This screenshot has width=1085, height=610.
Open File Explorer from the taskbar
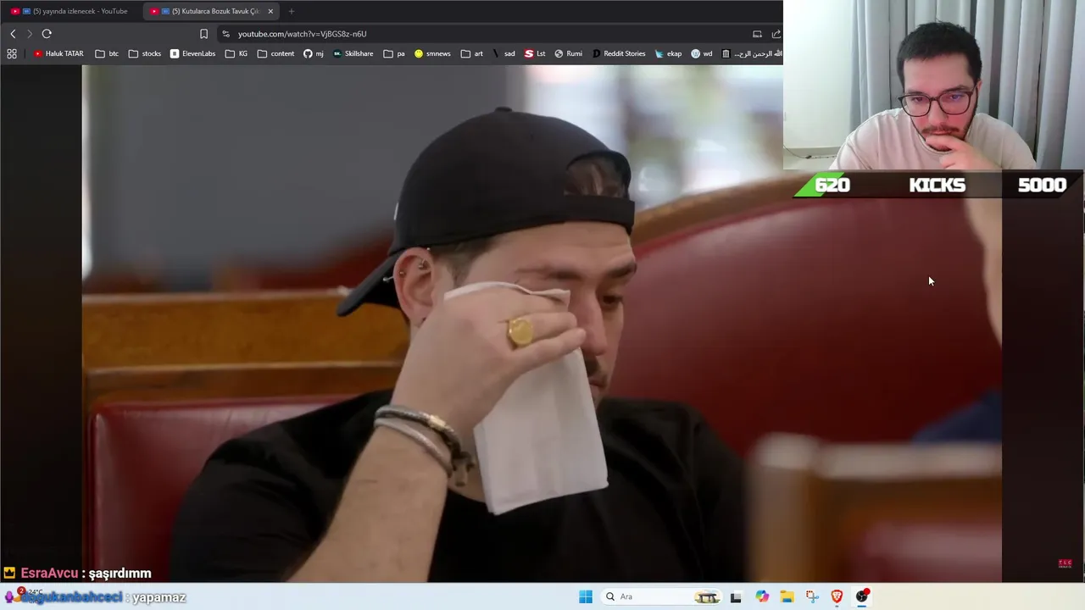(787, 596)
